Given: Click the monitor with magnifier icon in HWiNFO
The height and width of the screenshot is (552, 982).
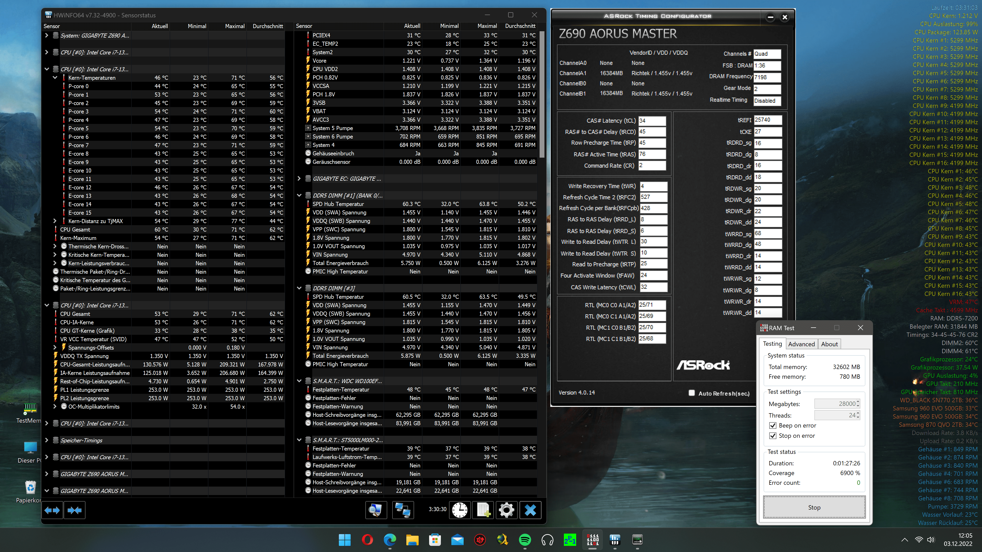Looking at the screenshot, I should [376, 510].
